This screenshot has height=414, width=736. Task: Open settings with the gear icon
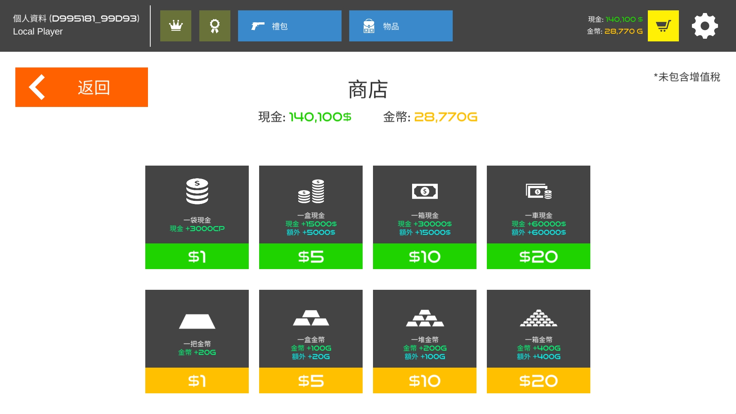pyautogui.click(x=705, y=26)
